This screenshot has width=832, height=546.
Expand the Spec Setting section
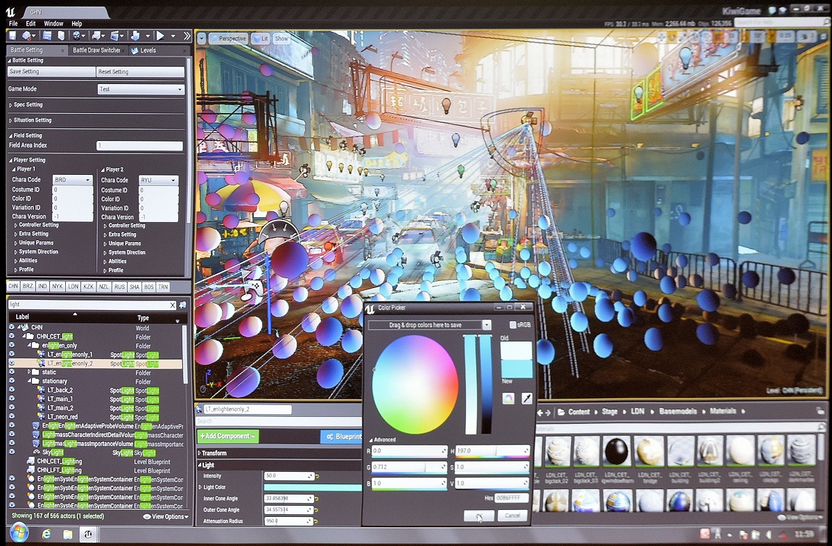pyautogui.click(x=26, y=105)
